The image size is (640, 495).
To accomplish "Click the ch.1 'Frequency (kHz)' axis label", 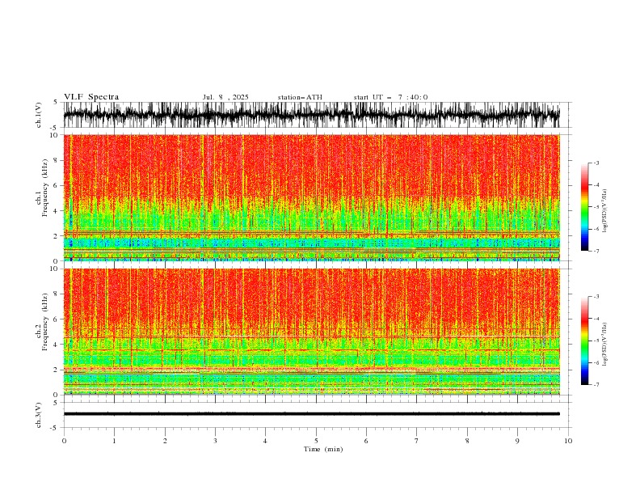I will click(x=44, y=188).
